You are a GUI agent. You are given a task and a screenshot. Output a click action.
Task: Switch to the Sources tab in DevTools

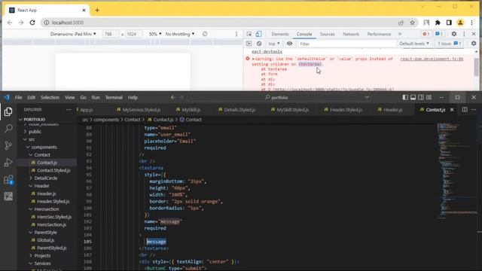coord(327,34)
